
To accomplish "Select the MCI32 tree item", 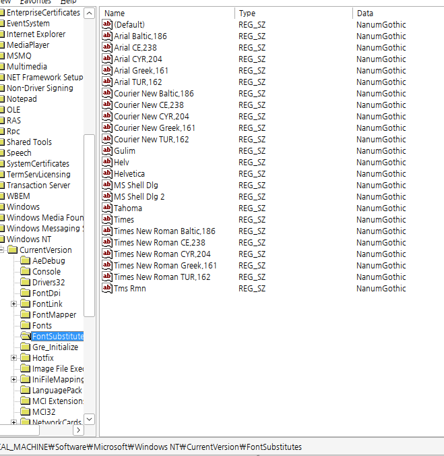I will coord(44,411).
